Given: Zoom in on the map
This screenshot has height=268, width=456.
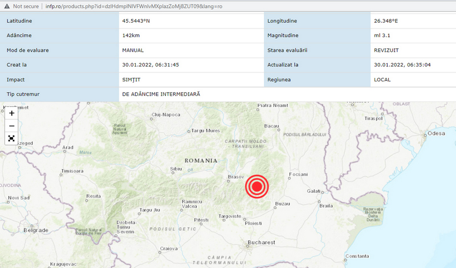Looking at the screenshot, I should (x=11, y=113).
